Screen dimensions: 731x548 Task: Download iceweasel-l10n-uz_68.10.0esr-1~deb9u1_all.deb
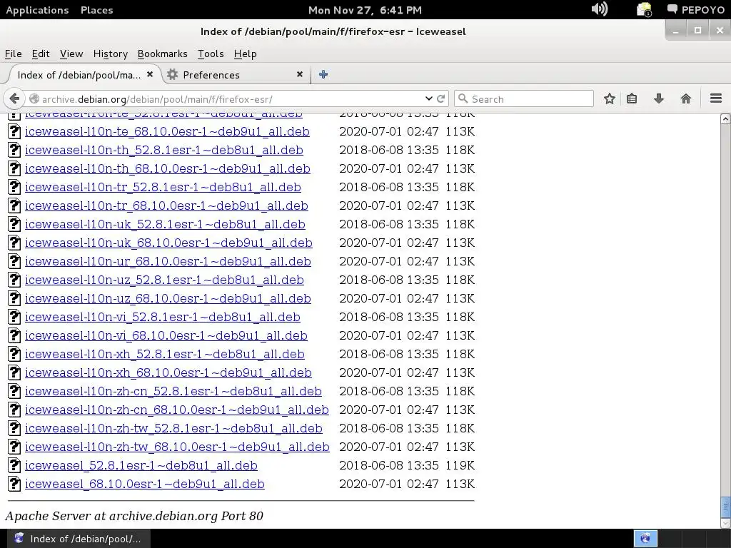pos(168,298)
